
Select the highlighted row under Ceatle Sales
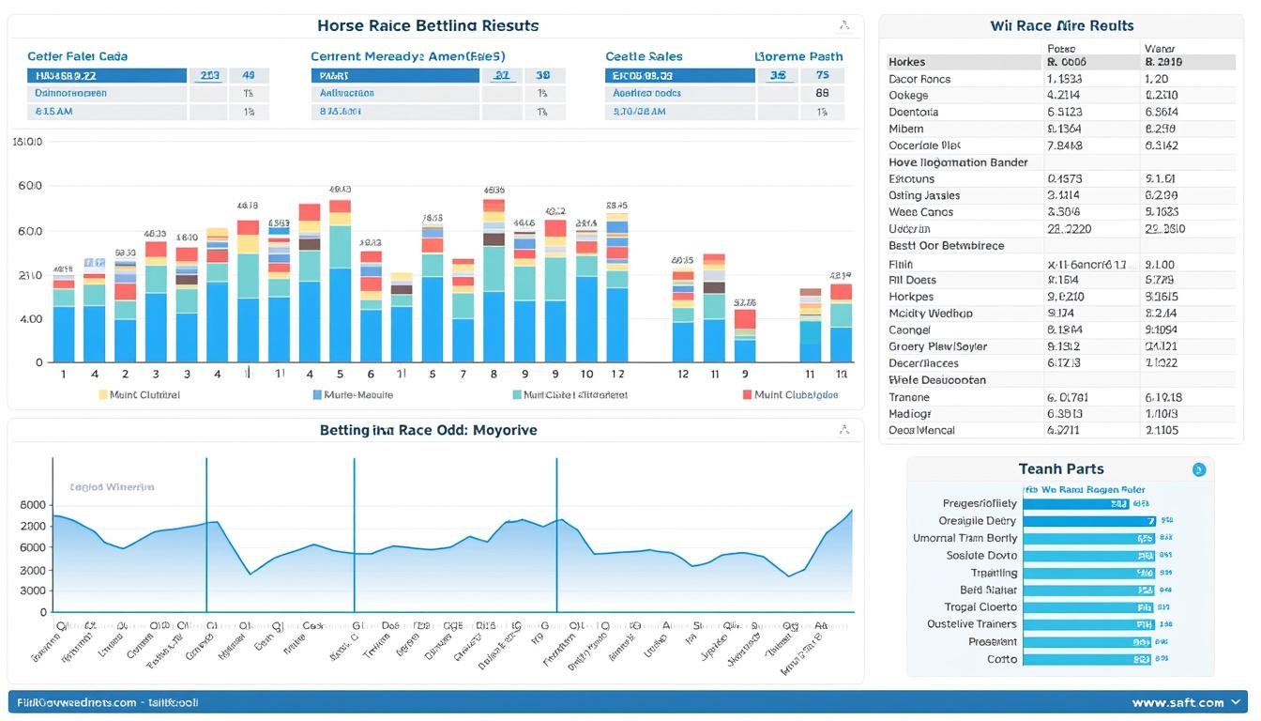(679, 75)
